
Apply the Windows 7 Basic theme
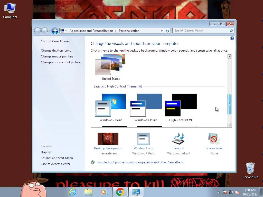pos(110,105)
